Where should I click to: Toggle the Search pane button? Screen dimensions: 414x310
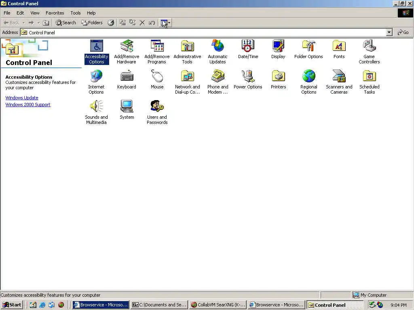coord(65,23)
